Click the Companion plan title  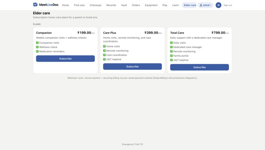pyautogui.click(x=44, y=33)
